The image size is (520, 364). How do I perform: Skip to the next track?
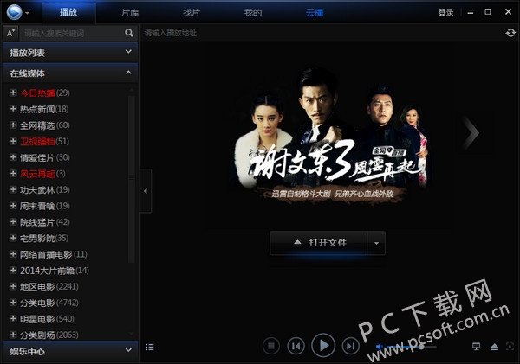click(350, 347)
